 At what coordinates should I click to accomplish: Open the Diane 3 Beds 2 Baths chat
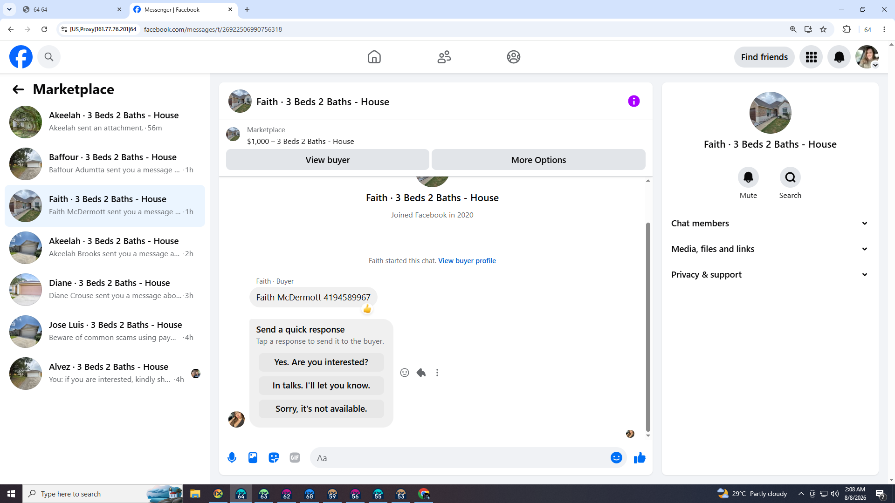(x=105, y=290)
